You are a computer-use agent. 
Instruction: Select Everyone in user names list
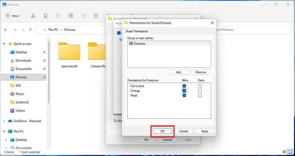point(139,44)
